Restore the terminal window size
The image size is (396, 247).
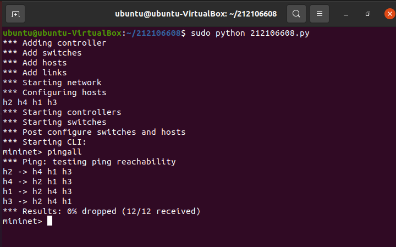368,14
